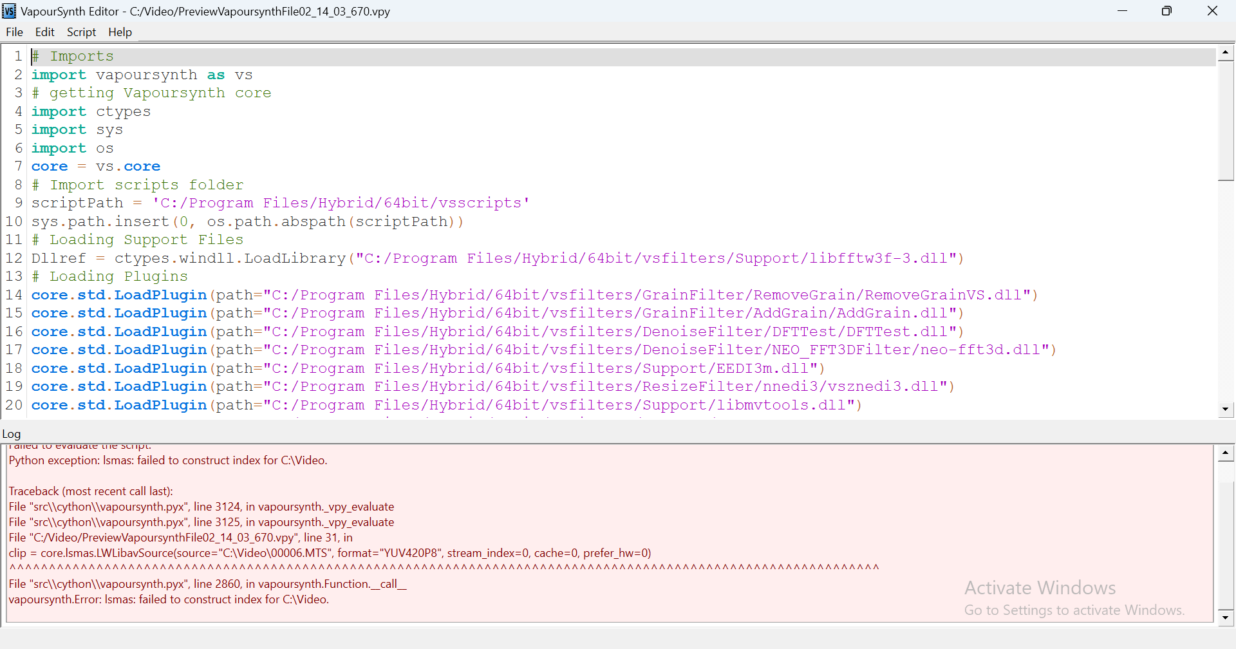
Task: Click the LWLibavSource error line in log
Action: (330, 553)
